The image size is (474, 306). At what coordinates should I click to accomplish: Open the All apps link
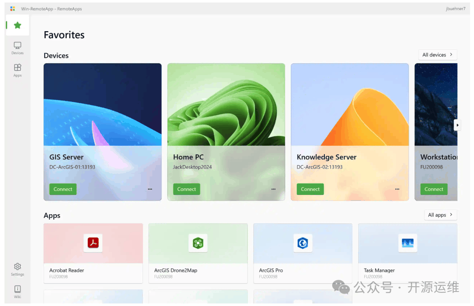[441, 215]
